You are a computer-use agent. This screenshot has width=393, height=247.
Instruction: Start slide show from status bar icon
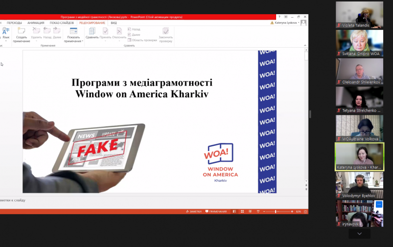click(258, 212)
